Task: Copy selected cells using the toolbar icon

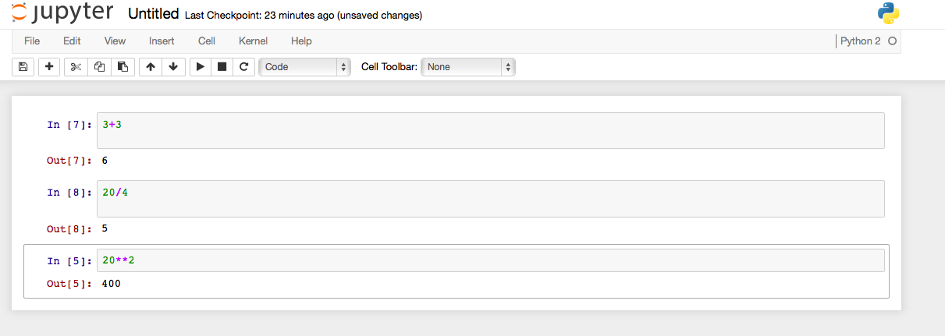Action: [x=99, y=67]
